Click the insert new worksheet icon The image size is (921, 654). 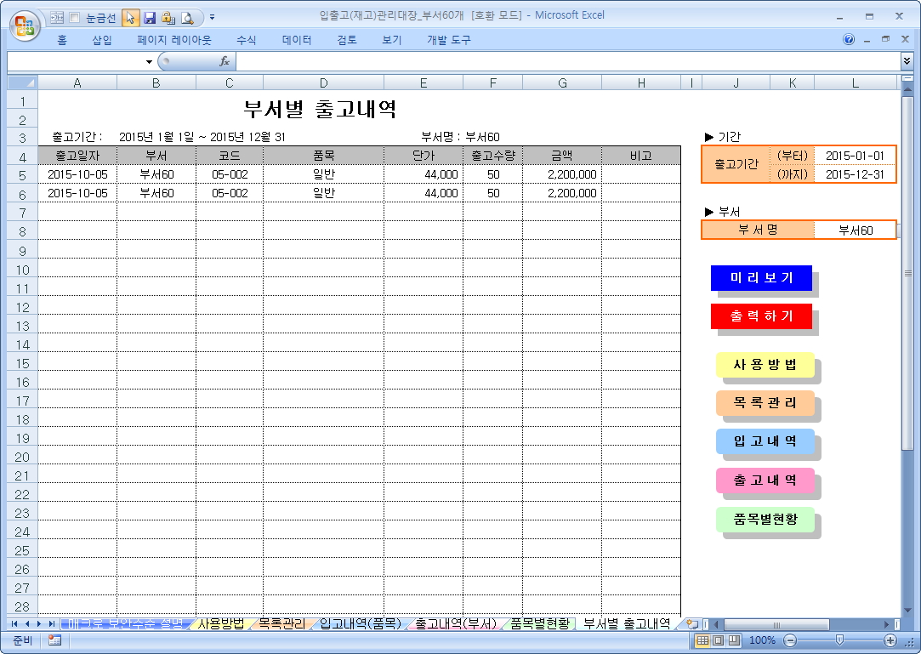pyautogui.click(x=691, y=624)
